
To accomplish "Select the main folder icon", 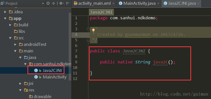I will [x=21, y=51].
